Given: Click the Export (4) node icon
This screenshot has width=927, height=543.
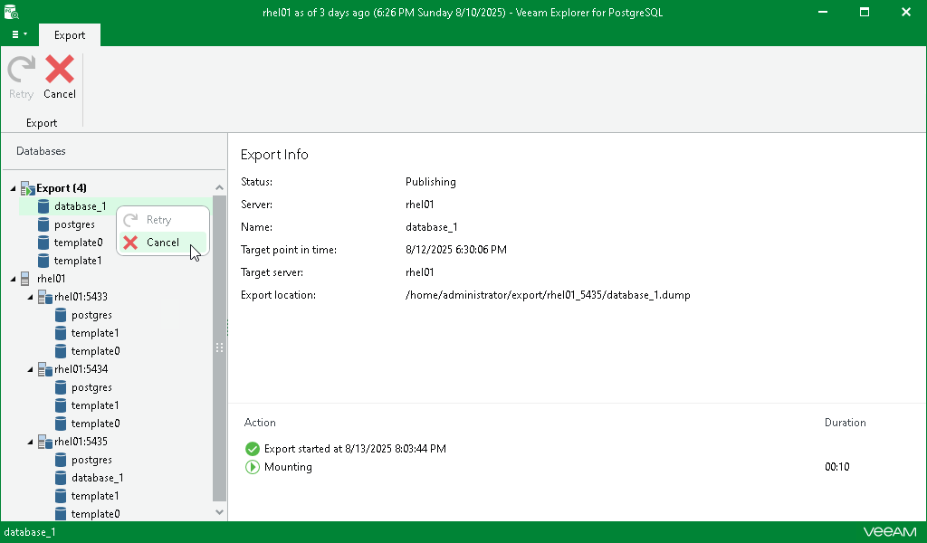Looking at the screenshot, I should [x=25, y=187].
